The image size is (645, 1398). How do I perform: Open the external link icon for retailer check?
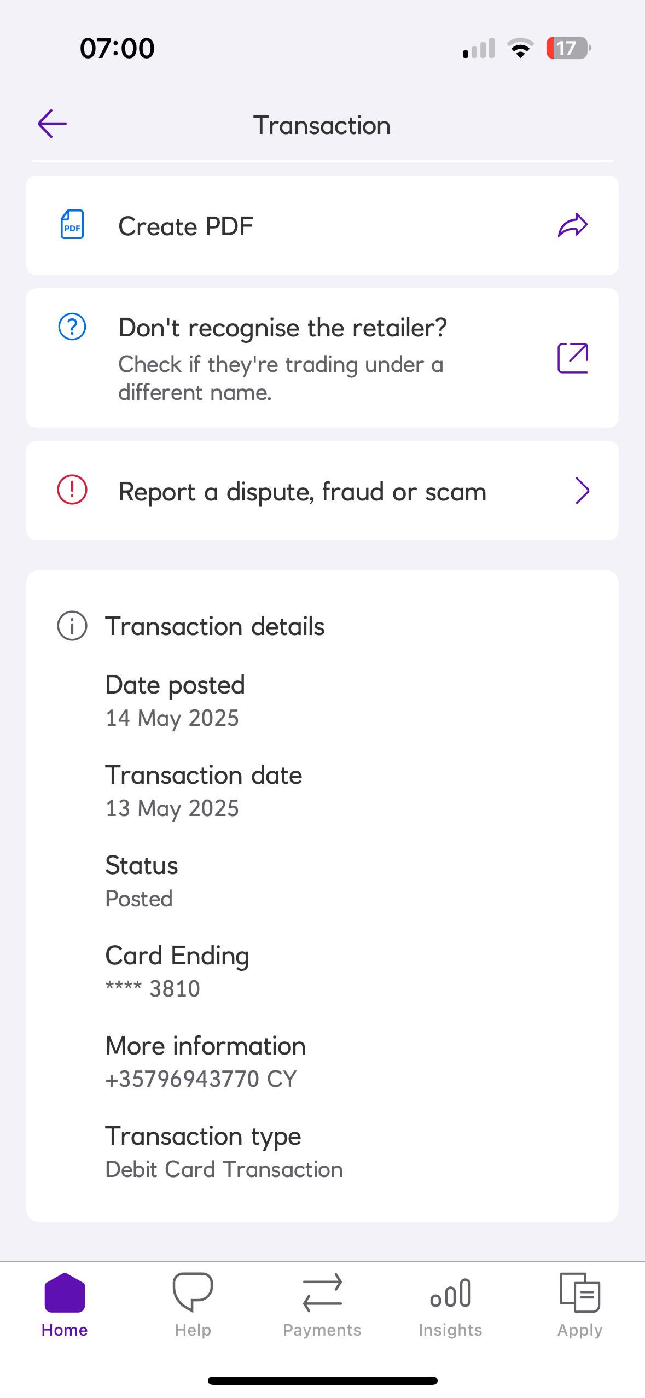click(x=572, y=358)
